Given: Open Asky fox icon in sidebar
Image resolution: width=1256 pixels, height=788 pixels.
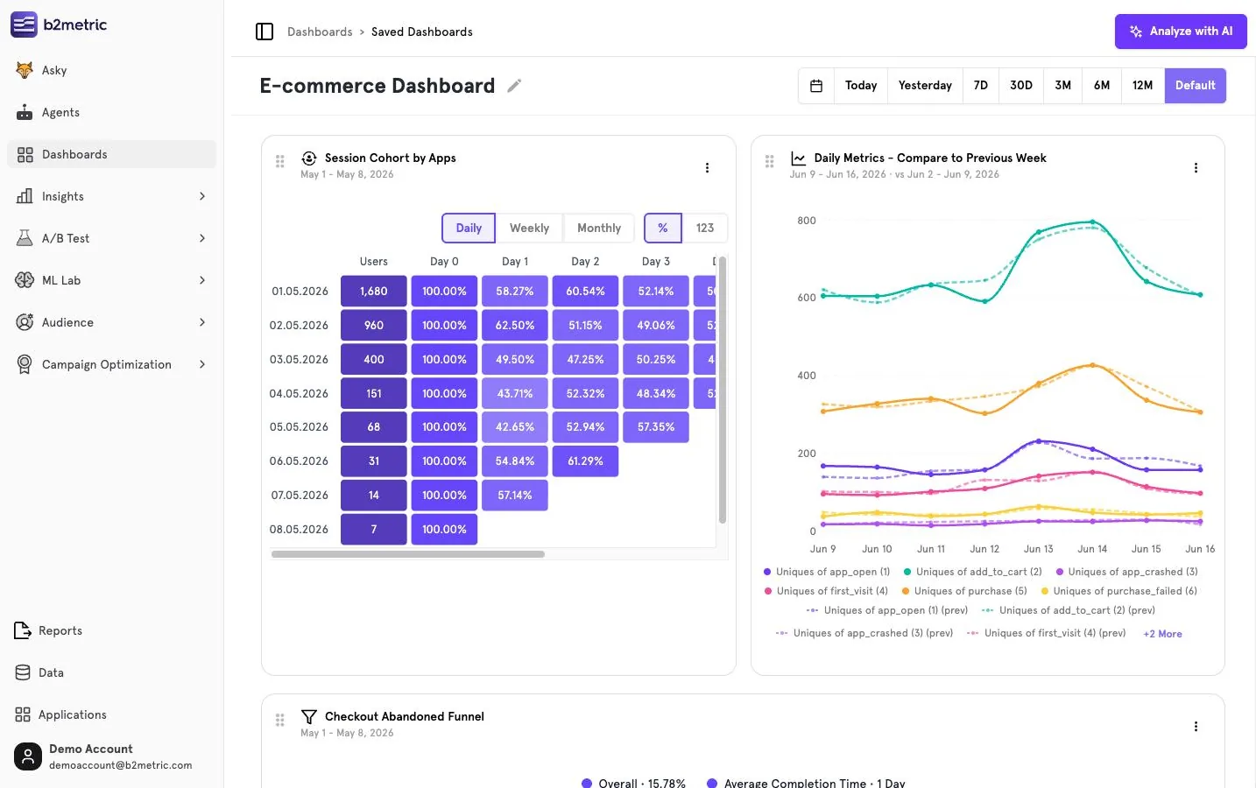Looking at the screenshot, I should (x=25, y=70).
